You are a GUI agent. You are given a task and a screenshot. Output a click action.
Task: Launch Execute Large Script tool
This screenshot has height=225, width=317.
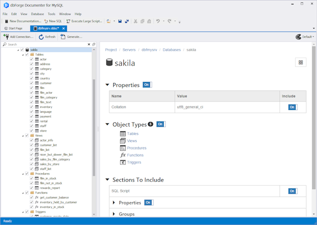tap(84, 21)
